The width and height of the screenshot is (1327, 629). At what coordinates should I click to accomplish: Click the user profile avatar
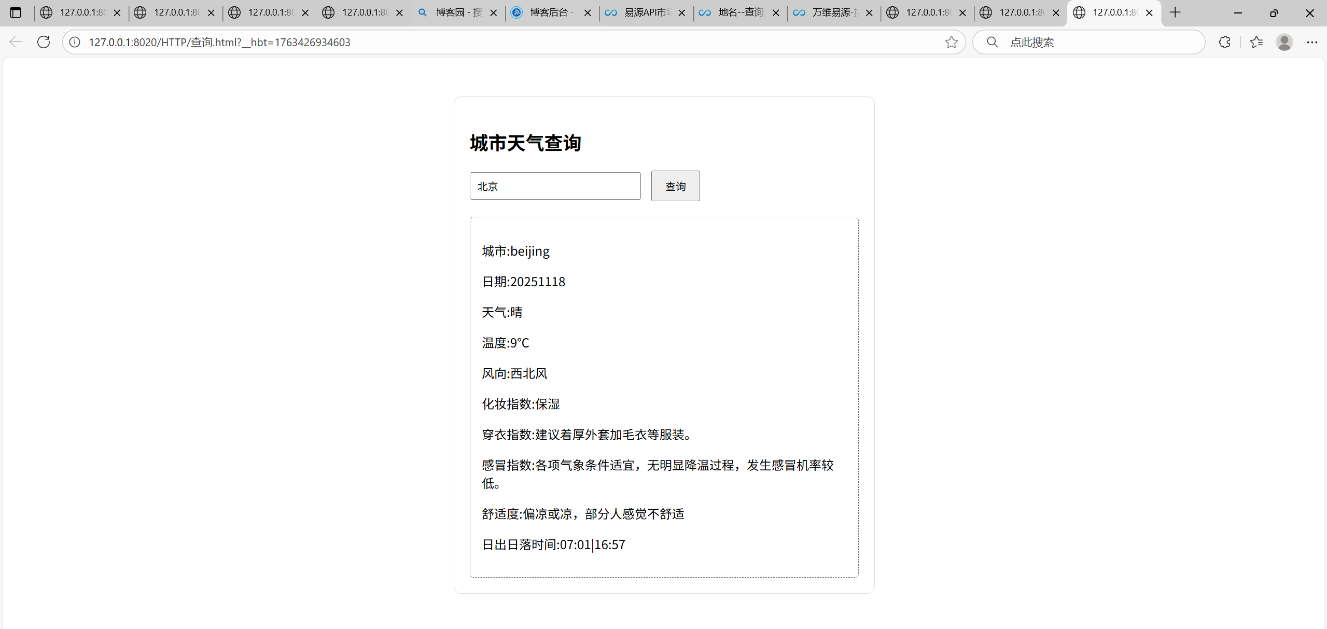[x=1284, y=42]
